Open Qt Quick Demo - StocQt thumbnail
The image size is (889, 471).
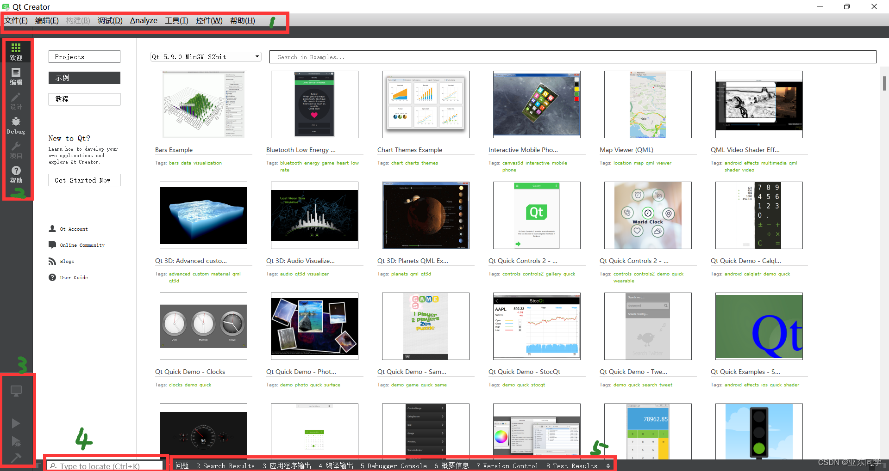tap(537, 326)
